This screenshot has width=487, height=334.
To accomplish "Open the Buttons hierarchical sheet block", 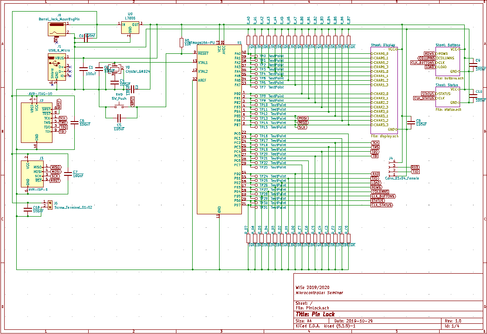I will [x=448, y=61].
